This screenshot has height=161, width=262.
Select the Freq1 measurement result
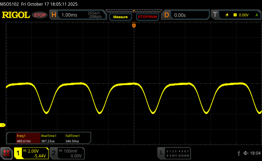[x=24, y=138]
